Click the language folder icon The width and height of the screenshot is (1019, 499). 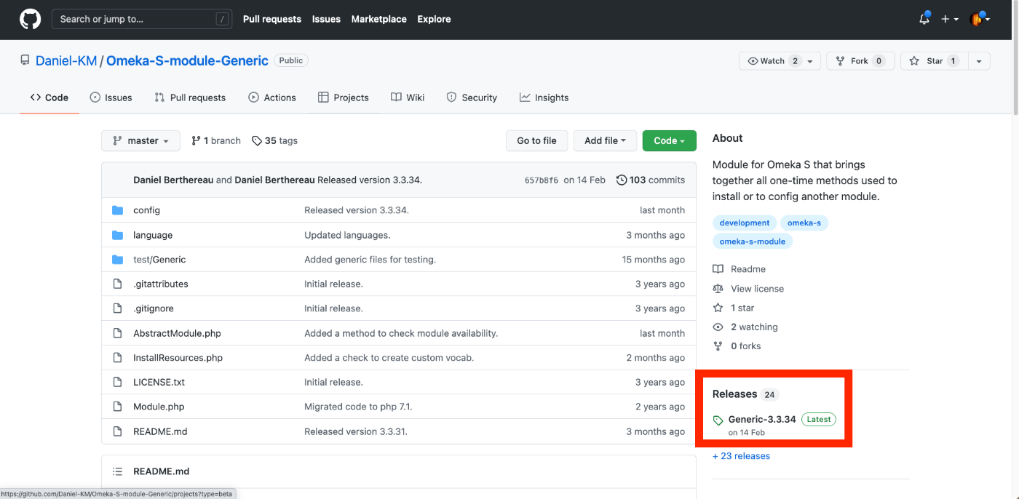click(118, 235)
